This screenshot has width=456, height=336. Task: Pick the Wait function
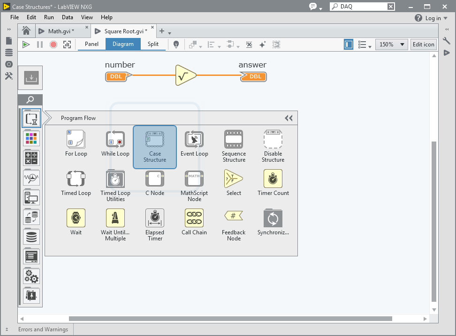pos(76,222)
